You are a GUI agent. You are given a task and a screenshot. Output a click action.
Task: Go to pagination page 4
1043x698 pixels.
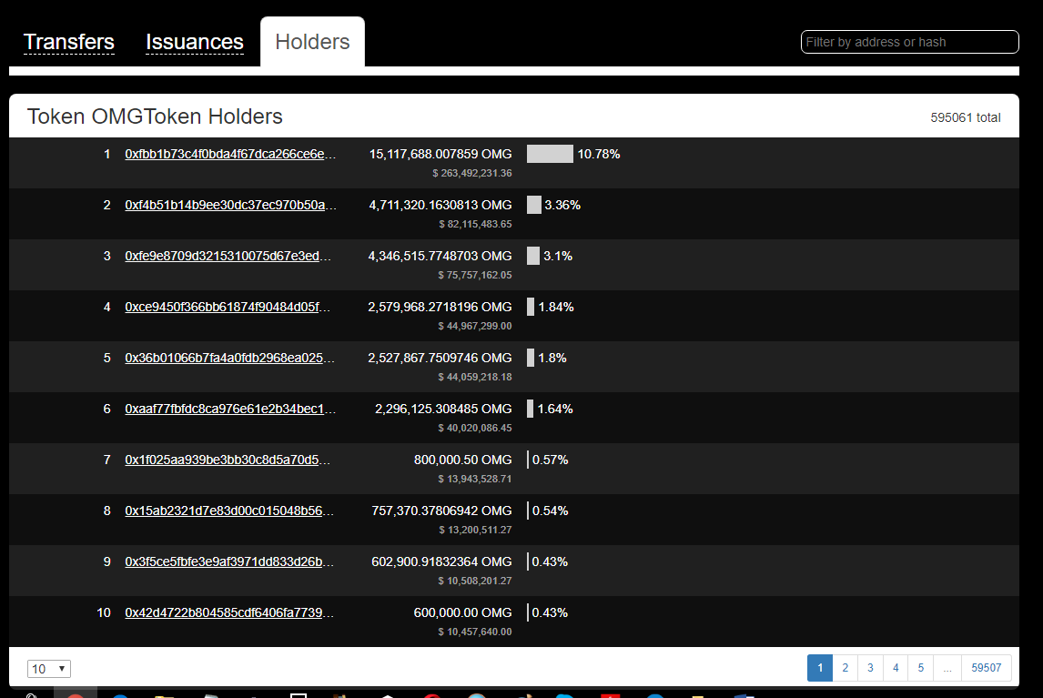coord(896,668)
